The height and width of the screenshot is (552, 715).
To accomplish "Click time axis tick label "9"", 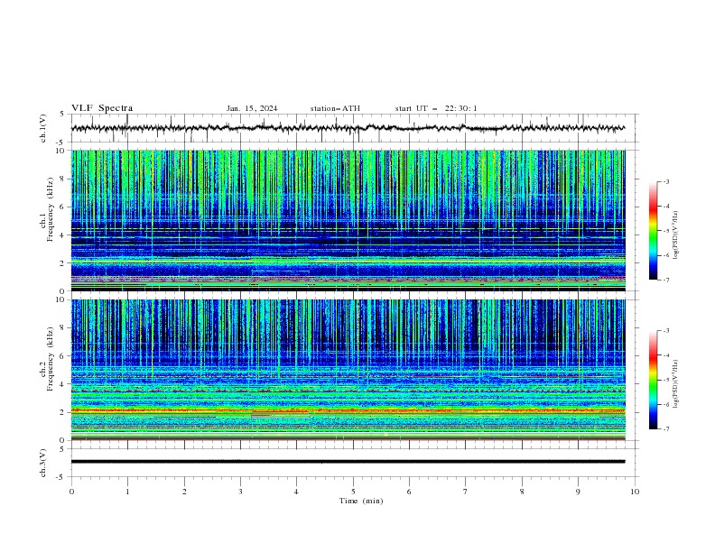I will [x=578, y=492].
